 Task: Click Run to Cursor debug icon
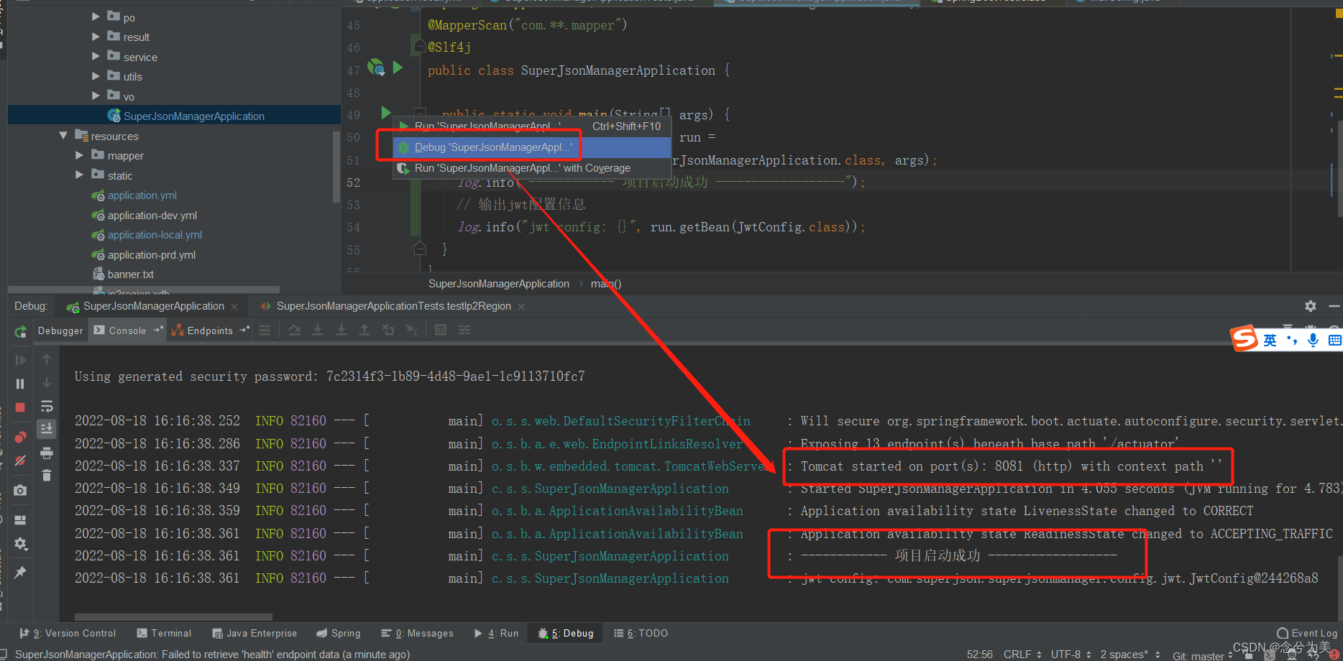click(411, 330)
